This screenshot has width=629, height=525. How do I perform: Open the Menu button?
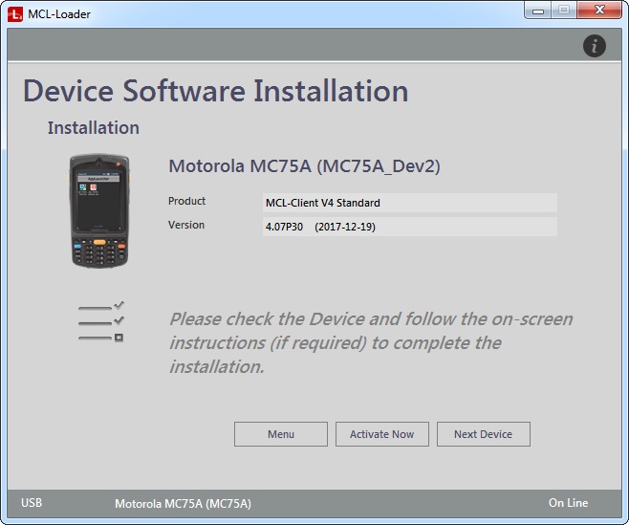point(281,434)
